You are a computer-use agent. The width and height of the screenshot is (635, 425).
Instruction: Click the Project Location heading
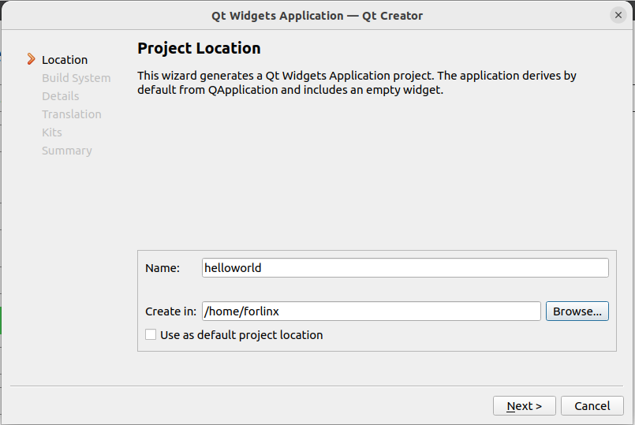pyautogui.click(x=199, y=48)
